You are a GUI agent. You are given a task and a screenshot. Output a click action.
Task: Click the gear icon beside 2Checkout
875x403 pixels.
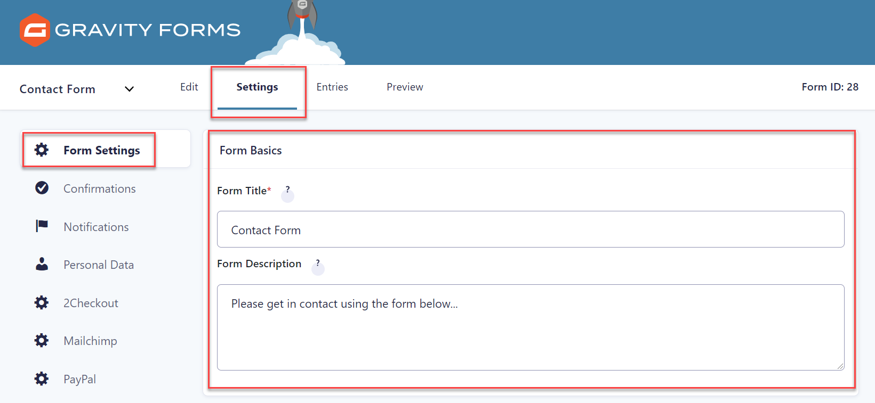point(42,303)
